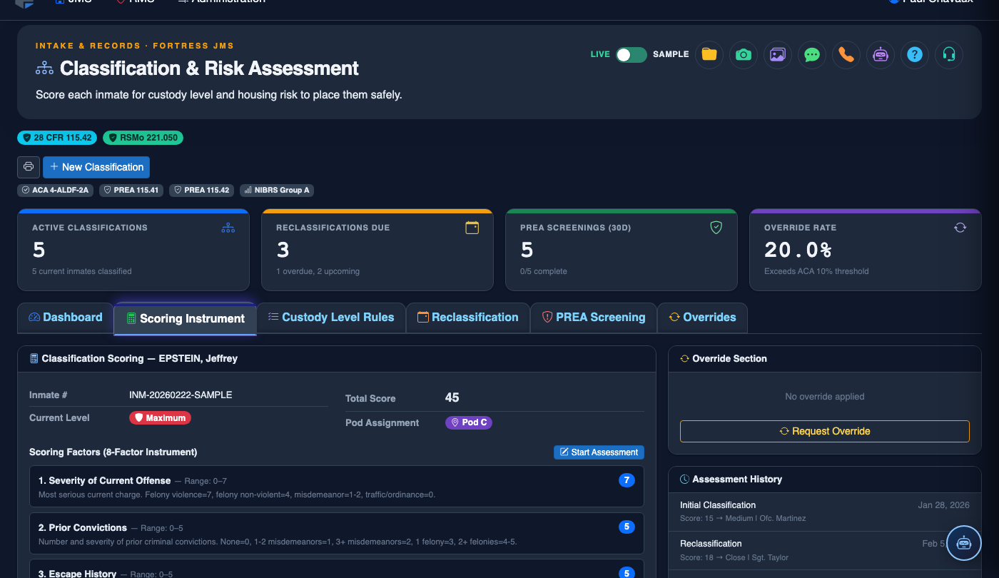Click the Pod C assignment badge

click(x=469, y=422)
